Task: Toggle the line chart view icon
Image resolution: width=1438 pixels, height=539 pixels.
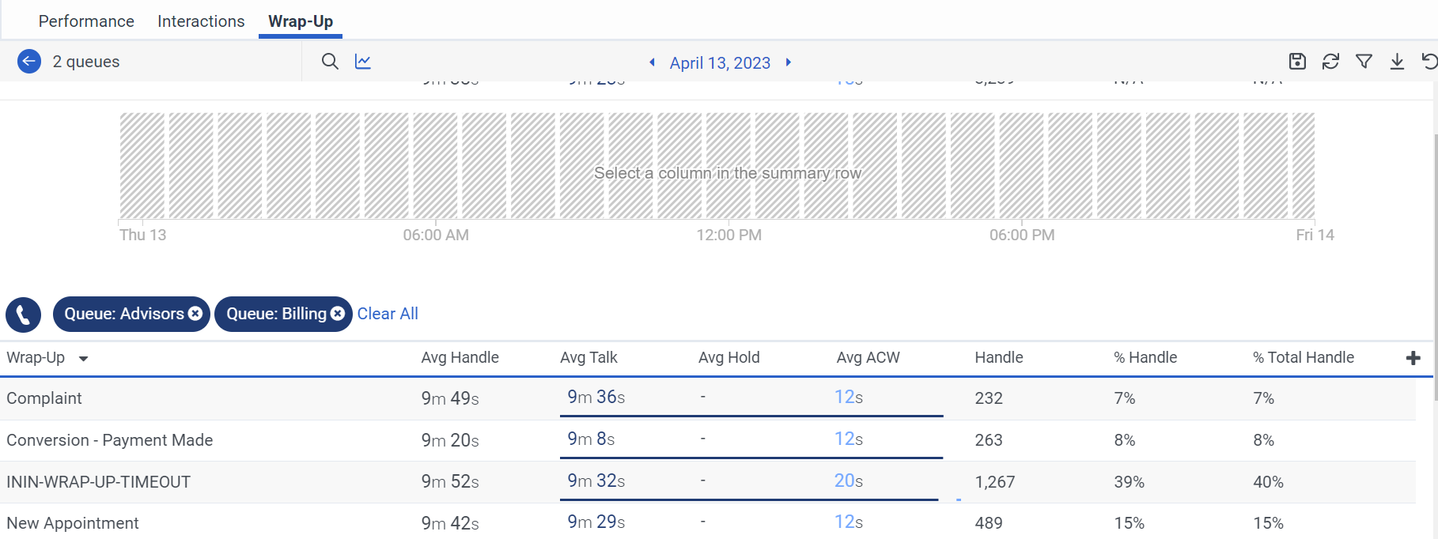Action: (363, 62)
